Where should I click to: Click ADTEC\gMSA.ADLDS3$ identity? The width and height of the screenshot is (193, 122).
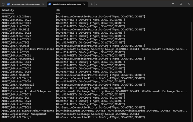tap(15, 46)
